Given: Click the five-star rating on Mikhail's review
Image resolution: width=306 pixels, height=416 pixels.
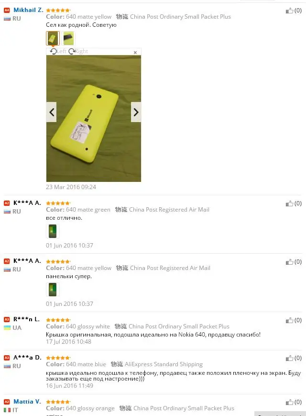Looking at the screenshot, I should pyautogui.click(x=58, y=11).
